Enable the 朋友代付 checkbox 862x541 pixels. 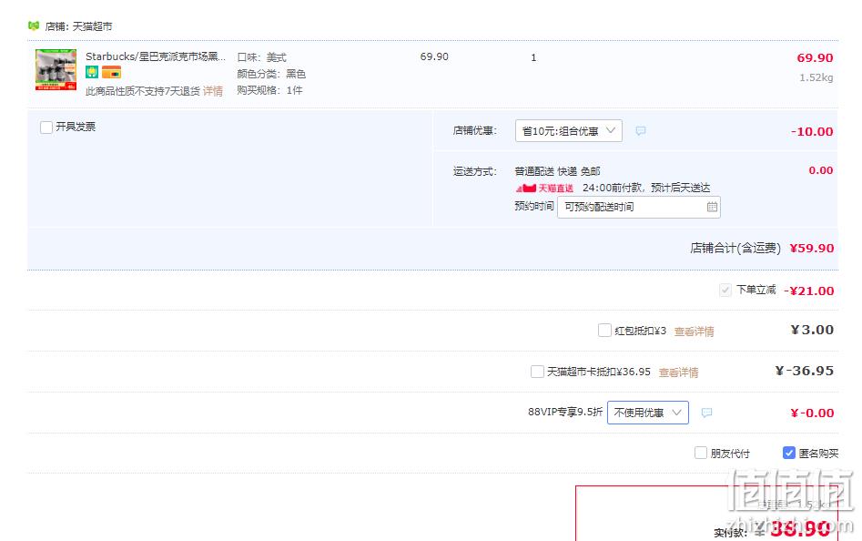click(x=700, y=453)
